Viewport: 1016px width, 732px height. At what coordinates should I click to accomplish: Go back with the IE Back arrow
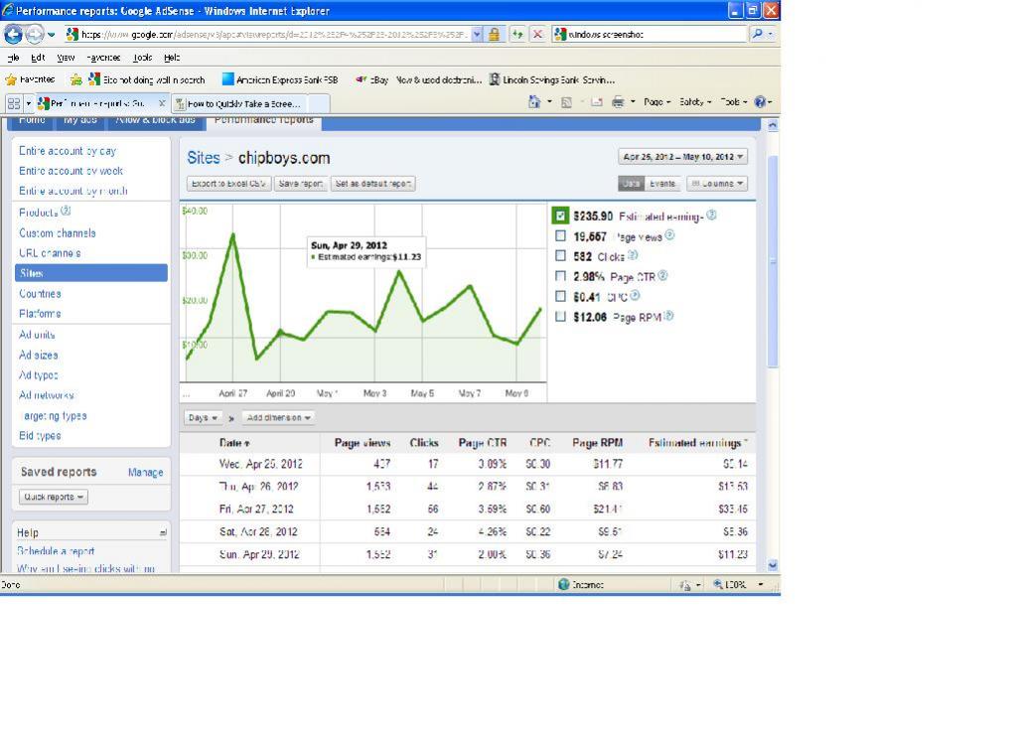(x=13, y=34)
